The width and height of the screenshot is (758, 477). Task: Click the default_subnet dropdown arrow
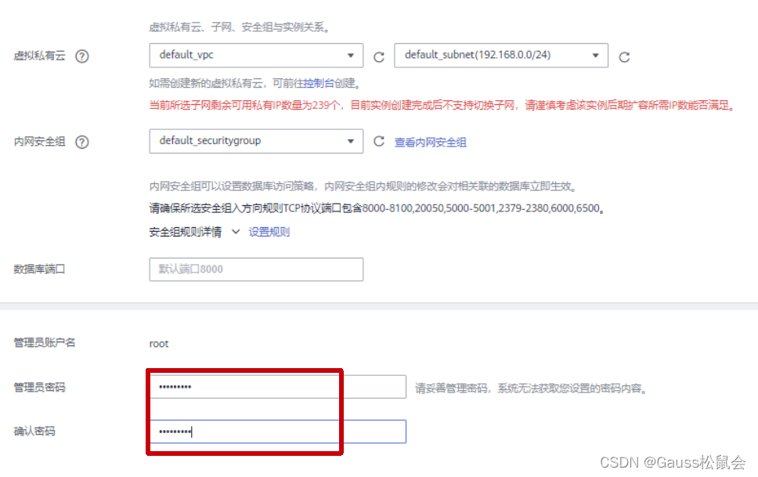[x=597, y=56]
